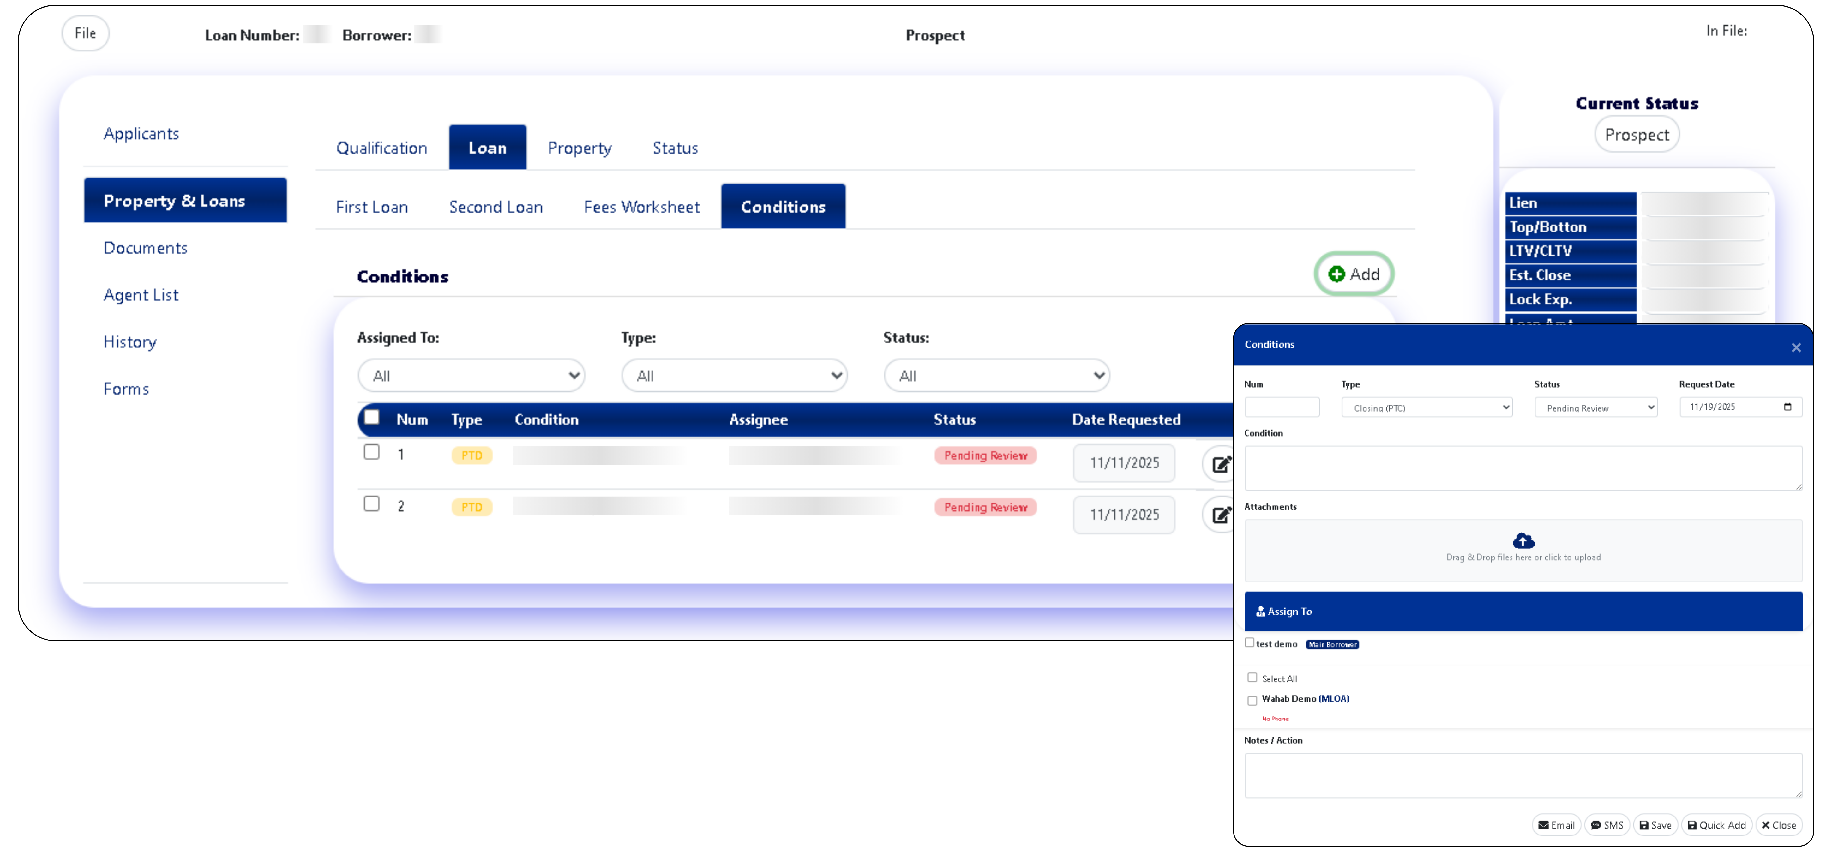Click the Date Requested column header

point(1126,420)
